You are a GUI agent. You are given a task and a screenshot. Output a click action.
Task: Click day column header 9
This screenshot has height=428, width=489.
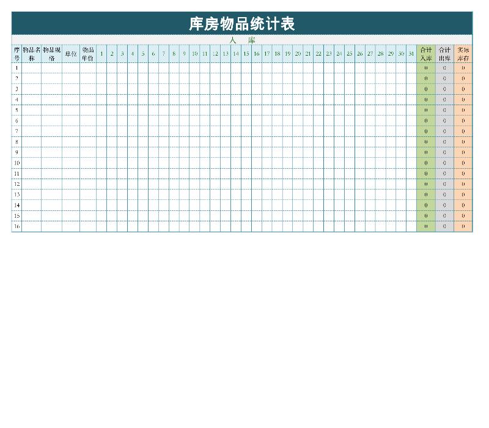click(x=185, y=54)
